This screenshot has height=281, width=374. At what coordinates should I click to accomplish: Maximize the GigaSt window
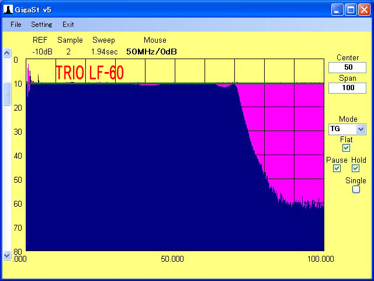coord(351,10)
